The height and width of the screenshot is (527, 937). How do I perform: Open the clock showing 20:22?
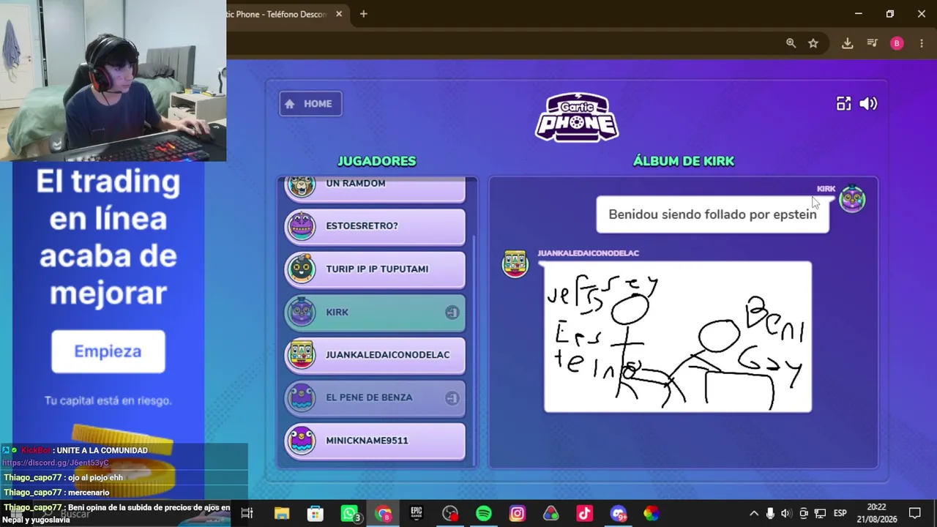(x=876, y=513)
